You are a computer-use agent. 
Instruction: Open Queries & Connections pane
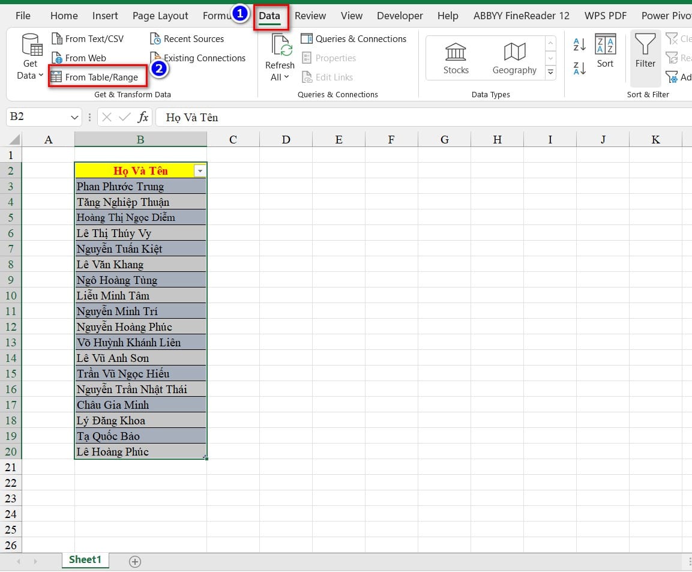[x=354, y=39]
